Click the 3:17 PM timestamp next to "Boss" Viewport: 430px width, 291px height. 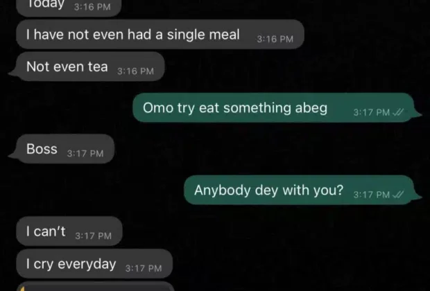pos(85,154)
